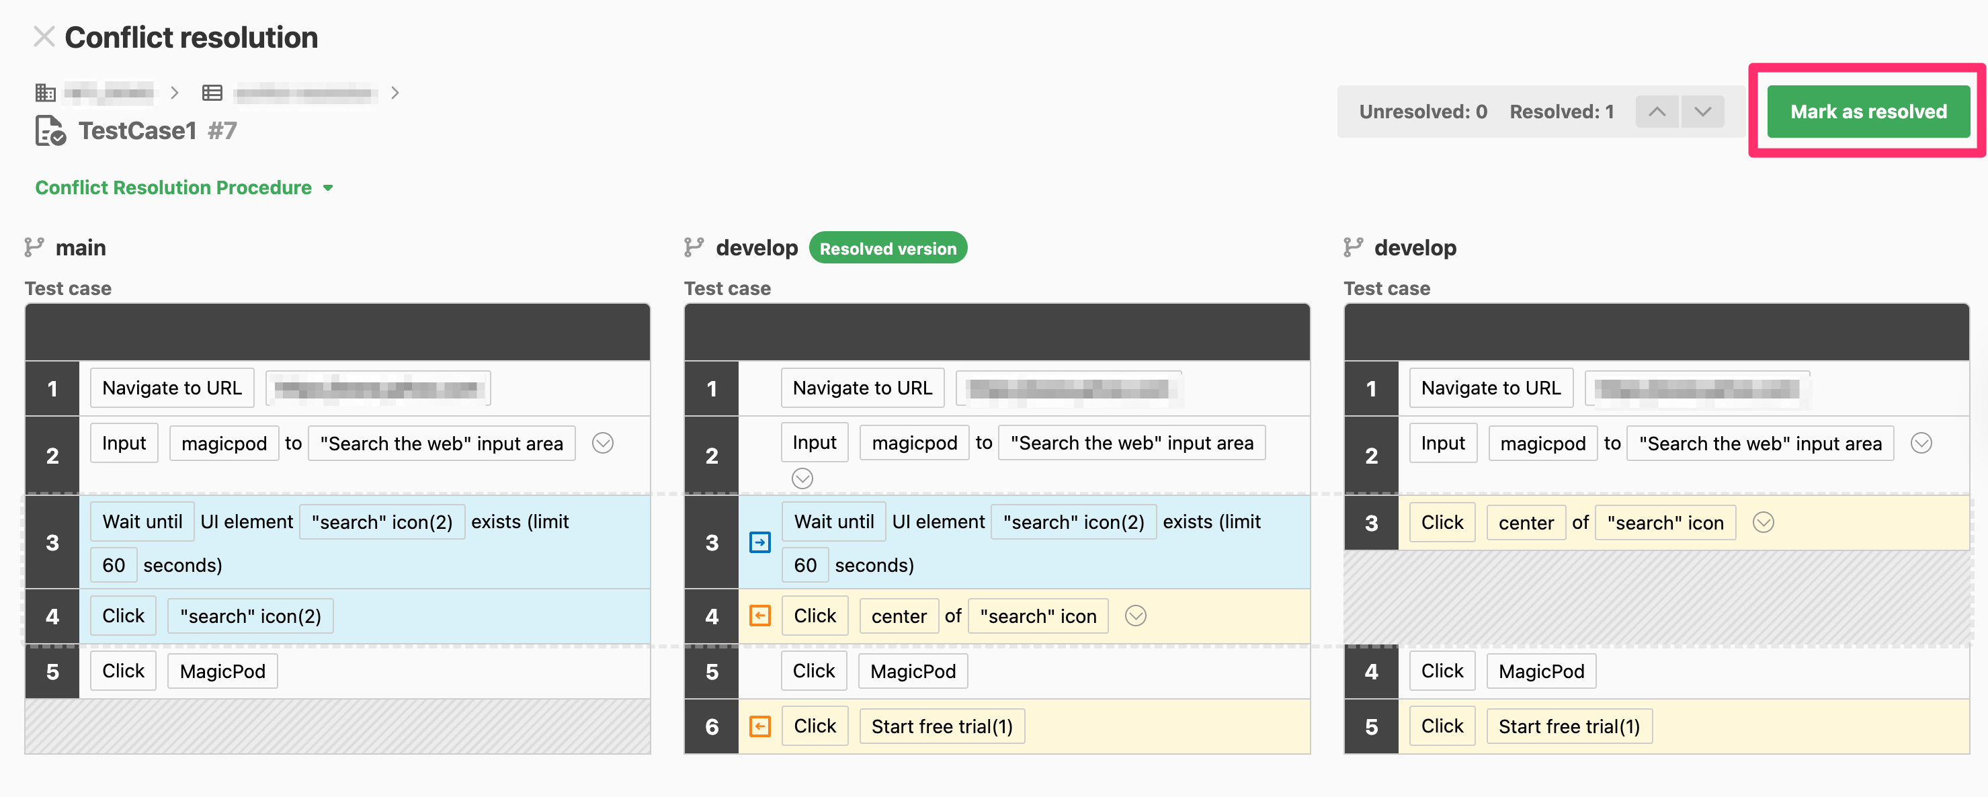Click the orange left-arrow icon on resolved step 4
Image resolution: width=1988 pixels, height=797 pixels.
759,616
